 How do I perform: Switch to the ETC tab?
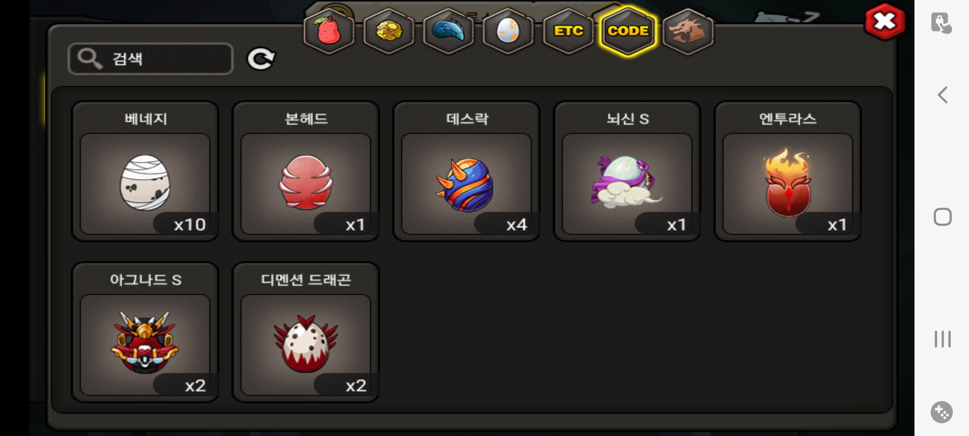pos(568,31)
